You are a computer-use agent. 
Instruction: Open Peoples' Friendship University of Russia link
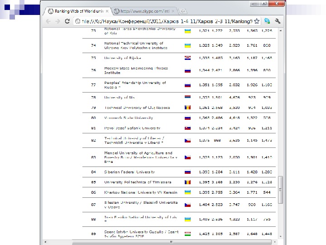tap(135, 85)
